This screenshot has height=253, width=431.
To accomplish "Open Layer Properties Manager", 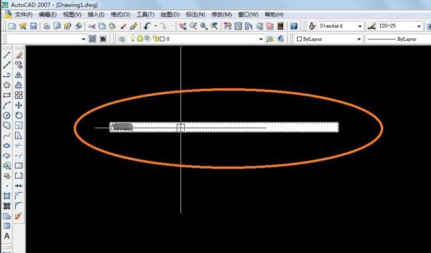I will point(121,39).
